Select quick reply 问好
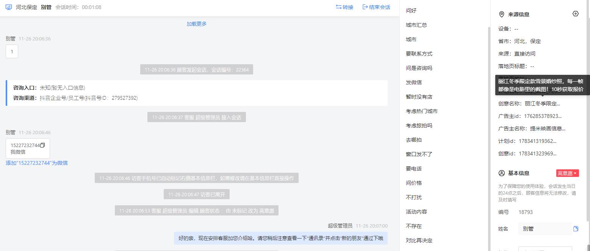This screenshot has width=590, height=251. [x=411, y=11]
